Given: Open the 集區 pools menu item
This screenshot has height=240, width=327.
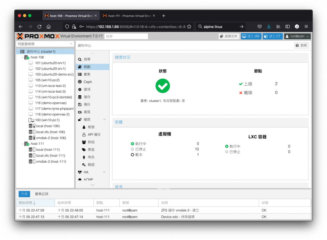Looking at the screenshot, I should point(93,150).
